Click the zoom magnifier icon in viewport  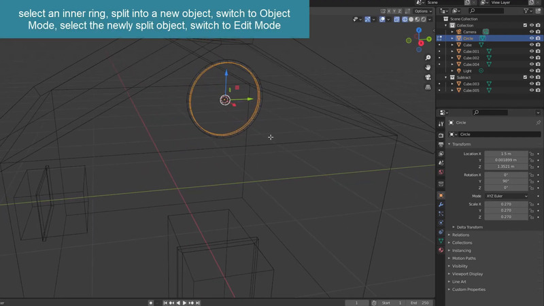tap(427, 57)
